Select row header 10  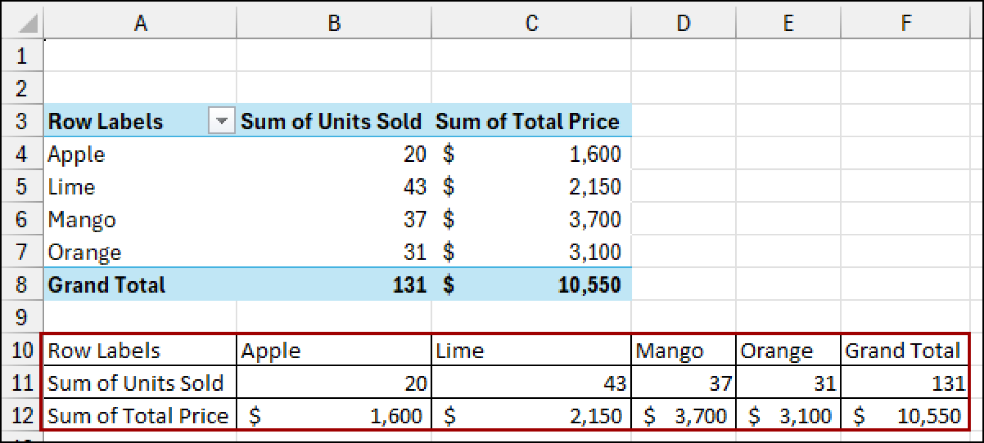[x=22, y=350]
